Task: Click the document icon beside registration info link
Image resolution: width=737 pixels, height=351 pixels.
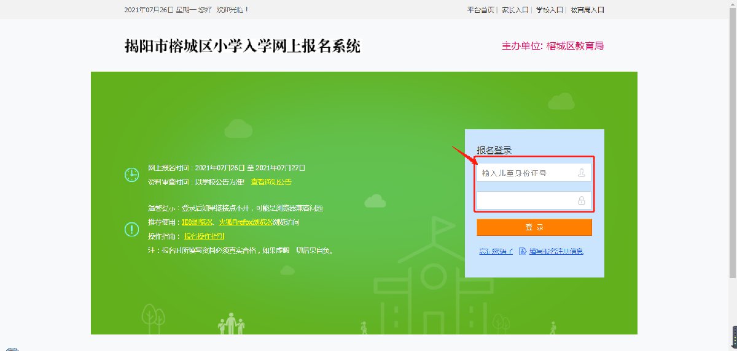Action: pyautogui.click(x=523, y=251)
